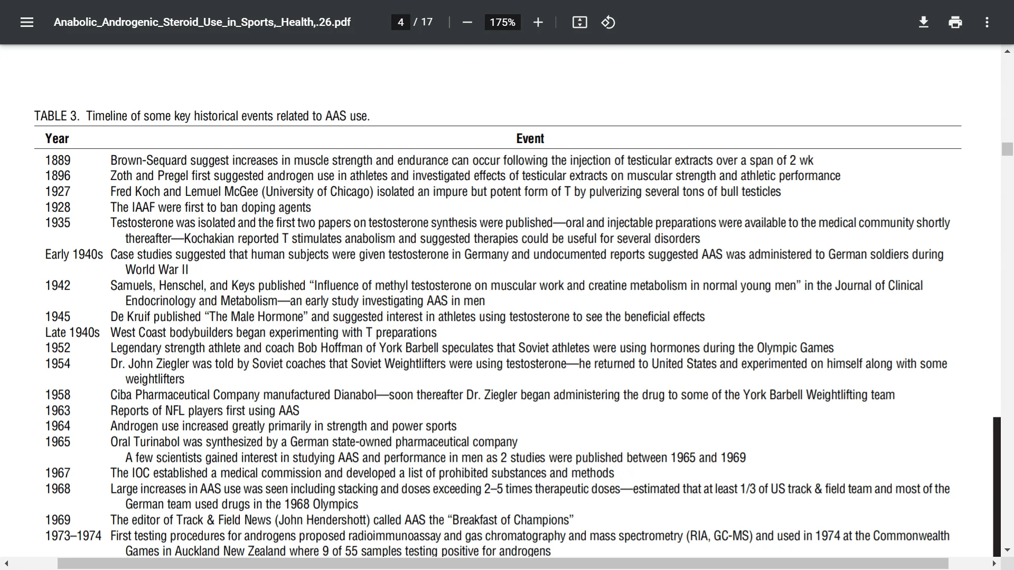Screen dimensions: 1014x570
Task: Click the Late 1940s cell
Action: [x=72, y=332]
